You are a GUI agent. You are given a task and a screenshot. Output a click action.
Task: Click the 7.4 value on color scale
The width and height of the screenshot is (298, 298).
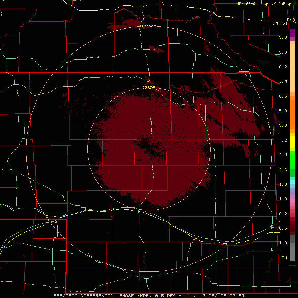point(283,81)
